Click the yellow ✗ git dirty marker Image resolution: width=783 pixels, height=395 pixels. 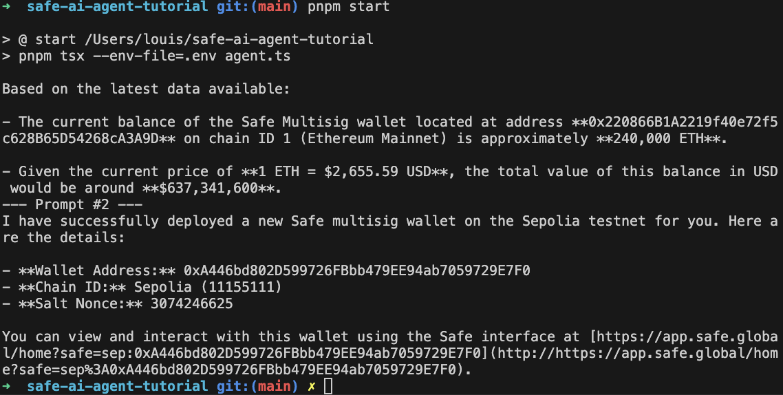click(311, 387)
